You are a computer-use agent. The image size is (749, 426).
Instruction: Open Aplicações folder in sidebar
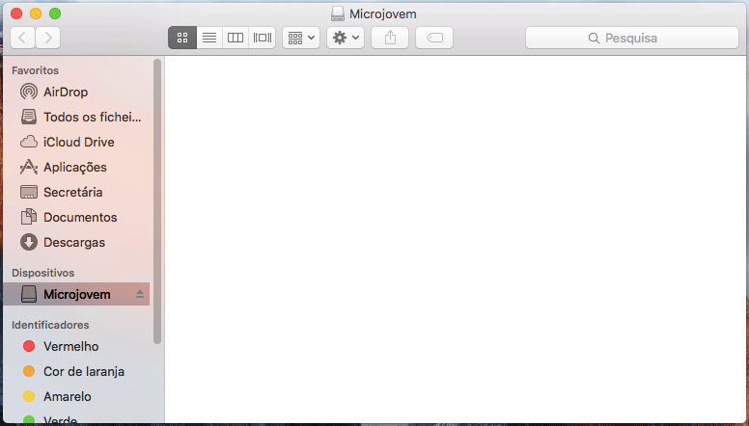click(x=76, y=167)
